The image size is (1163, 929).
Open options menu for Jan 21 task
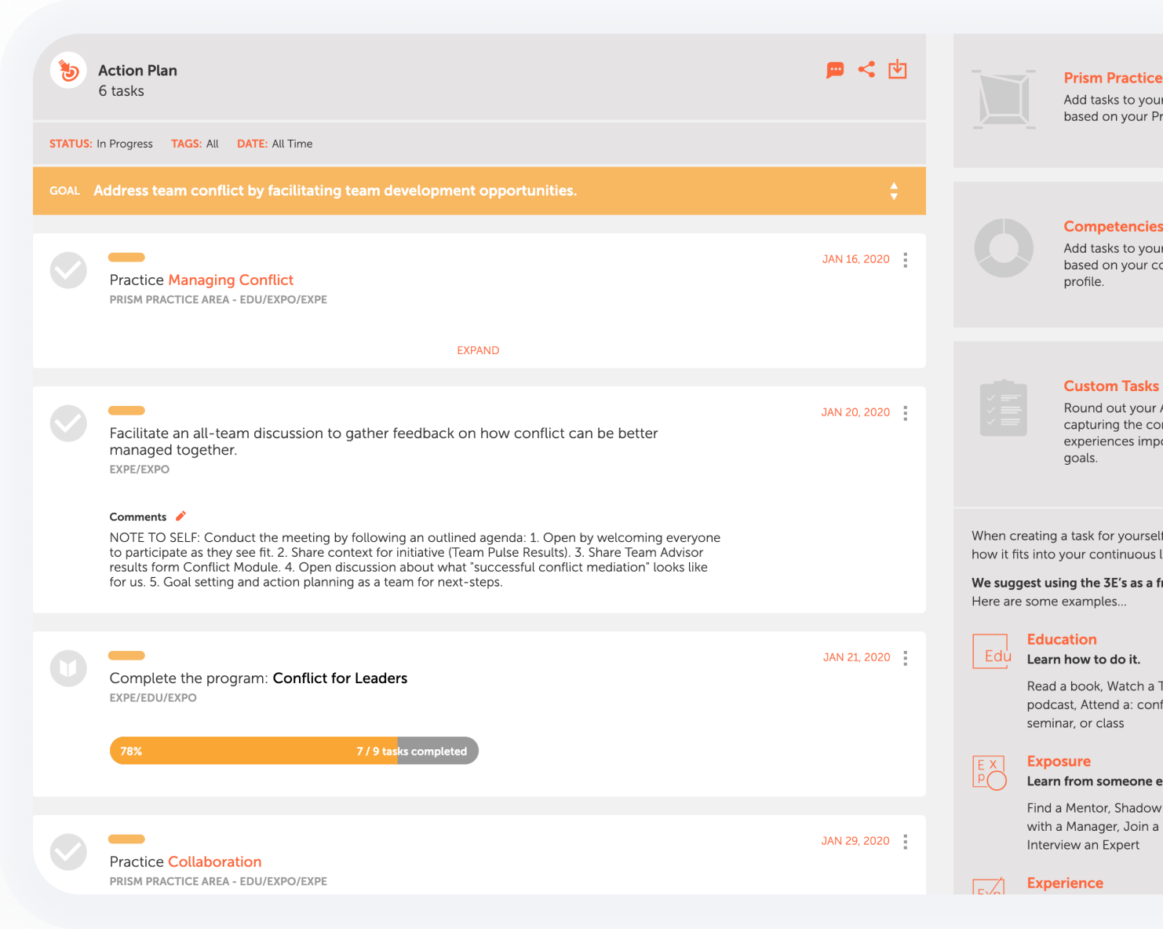pyautogui.click(x=906, y=658)
